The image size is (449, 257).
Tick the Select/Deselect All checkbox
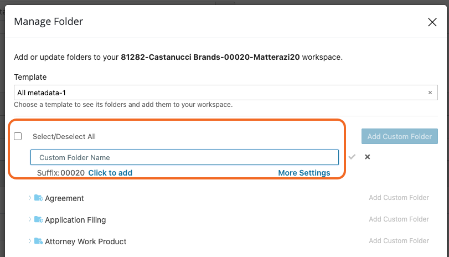tap(18, 136)
